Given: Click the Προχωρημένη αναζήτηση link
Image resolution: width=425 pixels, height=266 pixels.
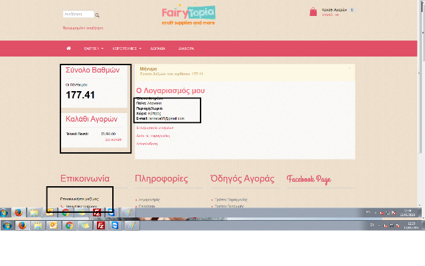Looking at the screenshot, I should point(82,28).
